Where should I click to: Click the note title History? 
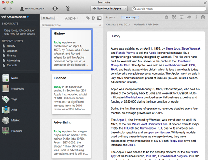tap(115, 36)
